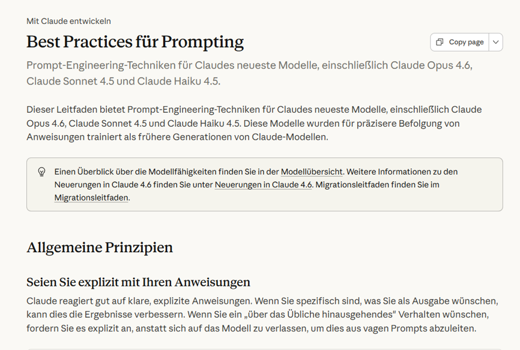Click the down-arrow icon on the page actions control
Viewport: 520px width, 350px height.
click(495, 42)
